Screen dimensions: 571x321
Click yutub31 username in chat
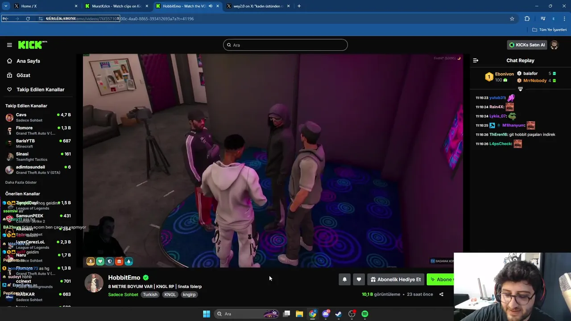tap(497, 98)
